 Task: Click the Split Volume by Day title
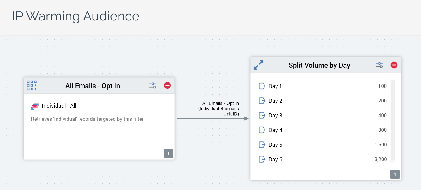coord(319,65)
